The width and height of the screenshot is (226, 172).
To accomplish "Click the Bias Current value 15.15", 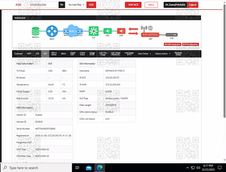I will click(51, 98).
